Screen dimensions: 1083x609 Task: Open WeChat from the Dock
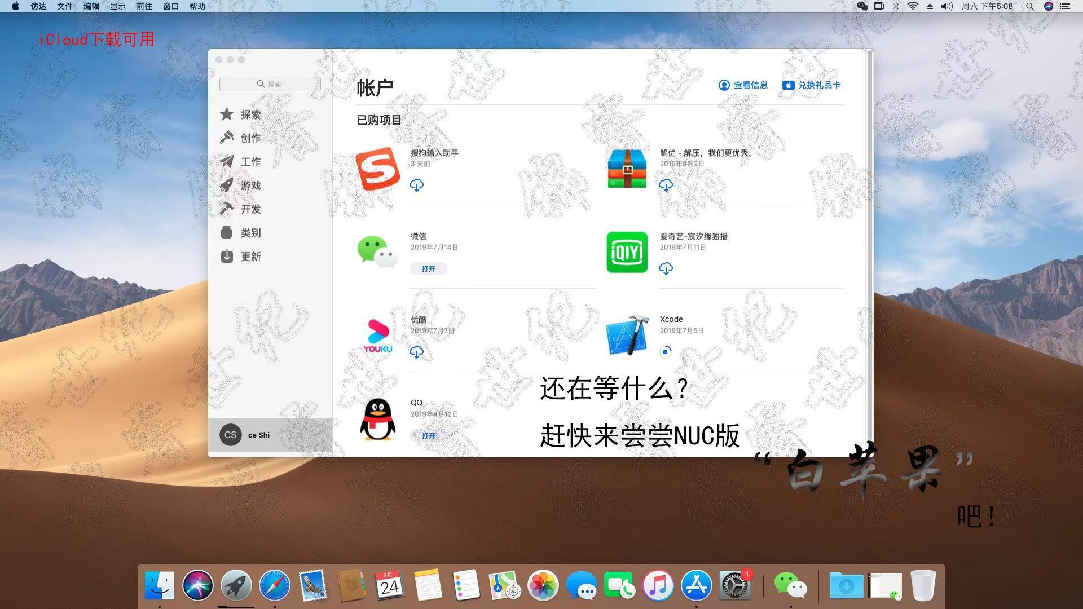pos(790,585)
